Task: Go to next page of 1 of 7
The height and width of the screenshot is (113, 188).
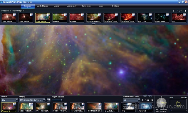Action: pos(185,11)
